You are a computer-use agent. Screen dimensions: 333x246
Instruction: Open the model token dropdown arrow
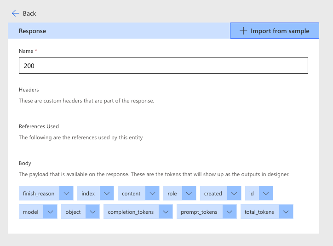click(50, 212)
